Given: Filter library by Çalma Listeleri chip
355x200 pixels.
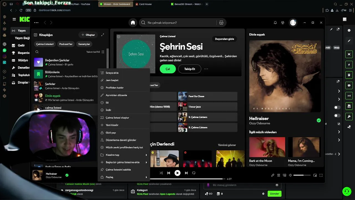Looking at the screenshot, I should pos(45,44).
